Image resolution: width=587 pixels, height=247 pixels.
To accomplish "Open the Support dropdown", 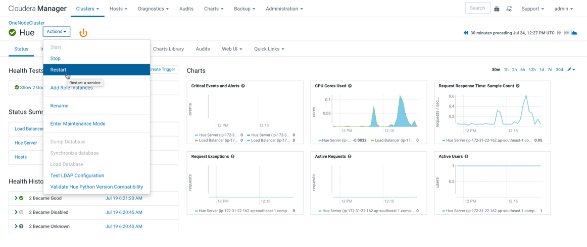I will 533,9.
